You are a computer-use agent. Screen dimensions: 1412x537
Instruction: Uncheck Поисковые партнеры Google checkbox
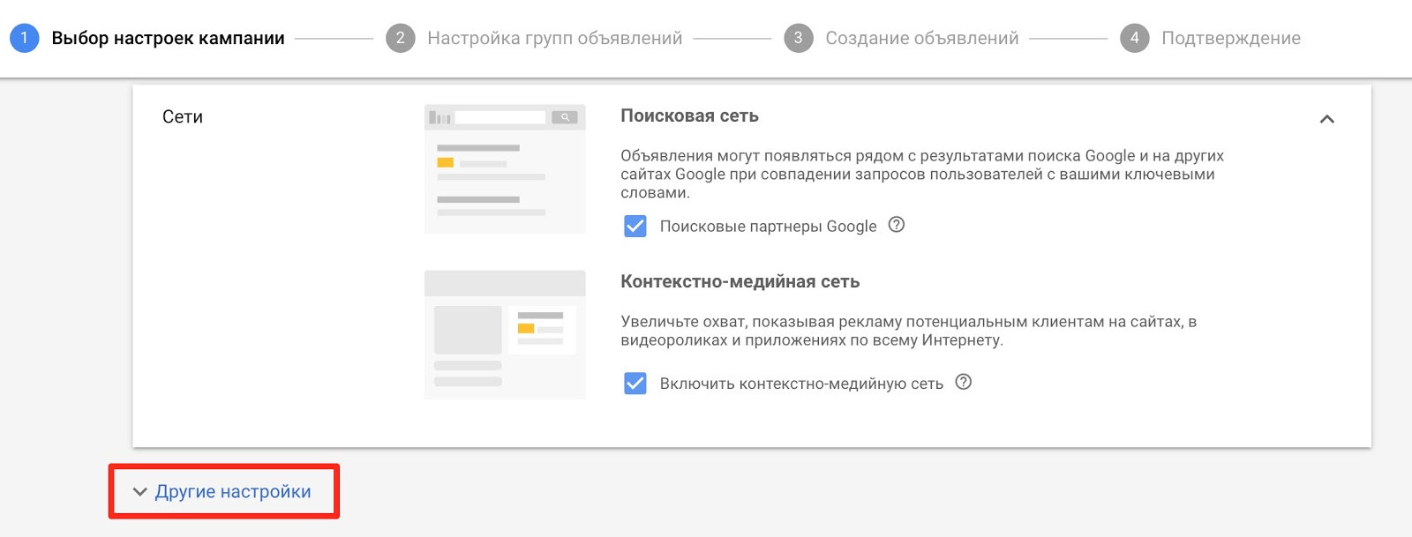635,226
